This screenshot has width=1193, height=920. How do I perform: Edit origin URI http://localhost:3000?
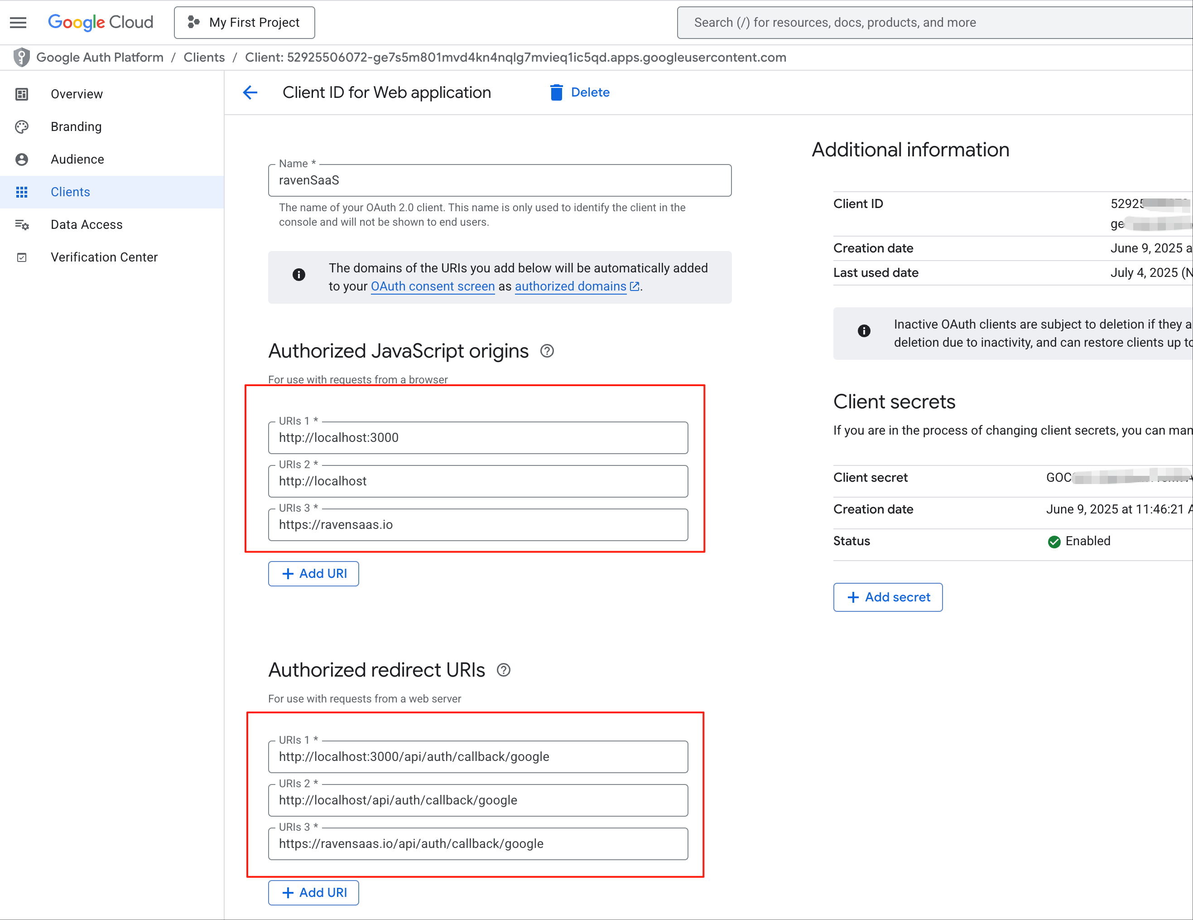[478, 438]
